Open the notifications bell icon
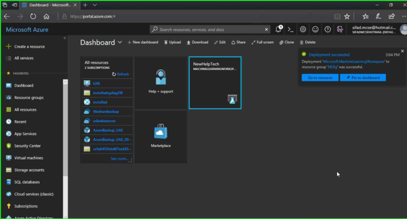 (279, 29)
